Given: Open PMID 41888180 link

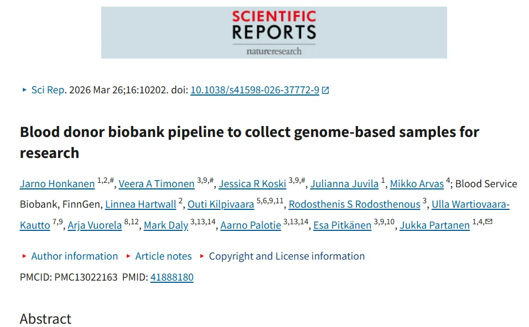Looking at the screenshot, I should coord(172,277).
